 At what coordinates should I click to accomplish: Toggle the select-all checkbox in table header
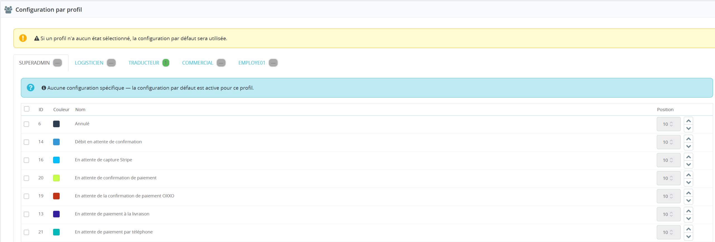tap(27, 109)
